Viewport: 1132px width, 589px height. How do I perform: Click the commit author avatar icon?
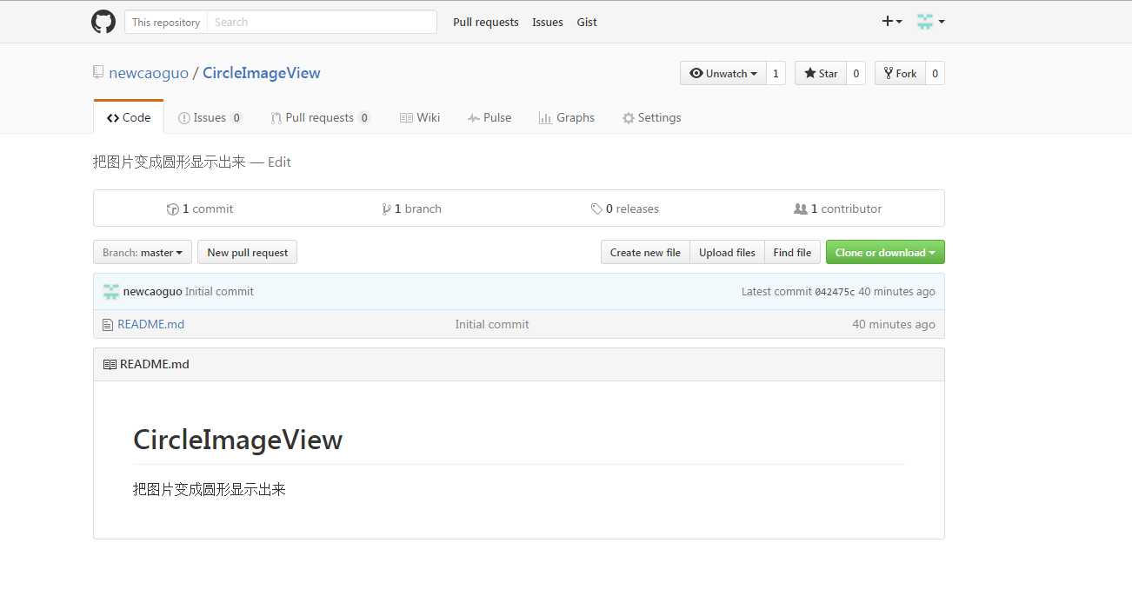[110, 292]
